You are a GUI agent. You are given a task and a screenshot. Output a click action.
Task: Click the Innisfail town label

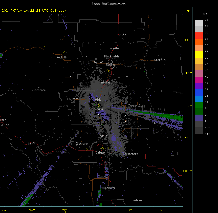(x=105, y=82)
